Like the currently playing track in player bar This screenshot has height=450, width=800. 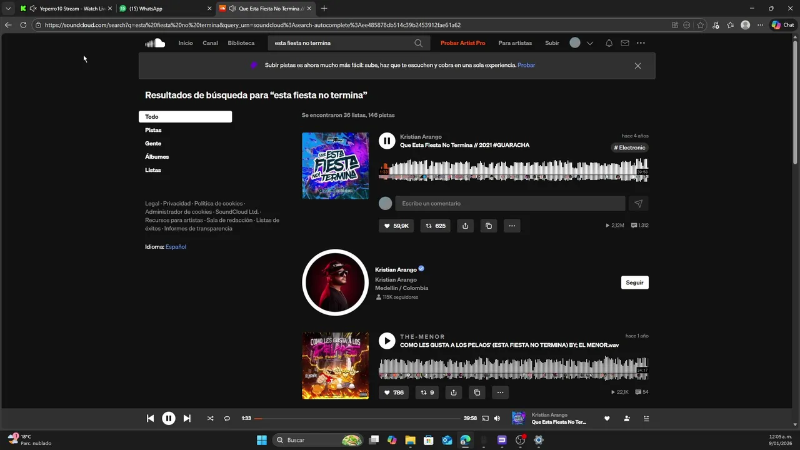pos(606,419)
